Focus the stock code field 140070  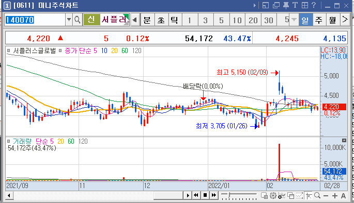coord(35,20)
